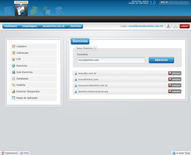Viewport: 191px width, 155px height.
Task: Click the Databases cylinder icon
Action: [14, 78]
